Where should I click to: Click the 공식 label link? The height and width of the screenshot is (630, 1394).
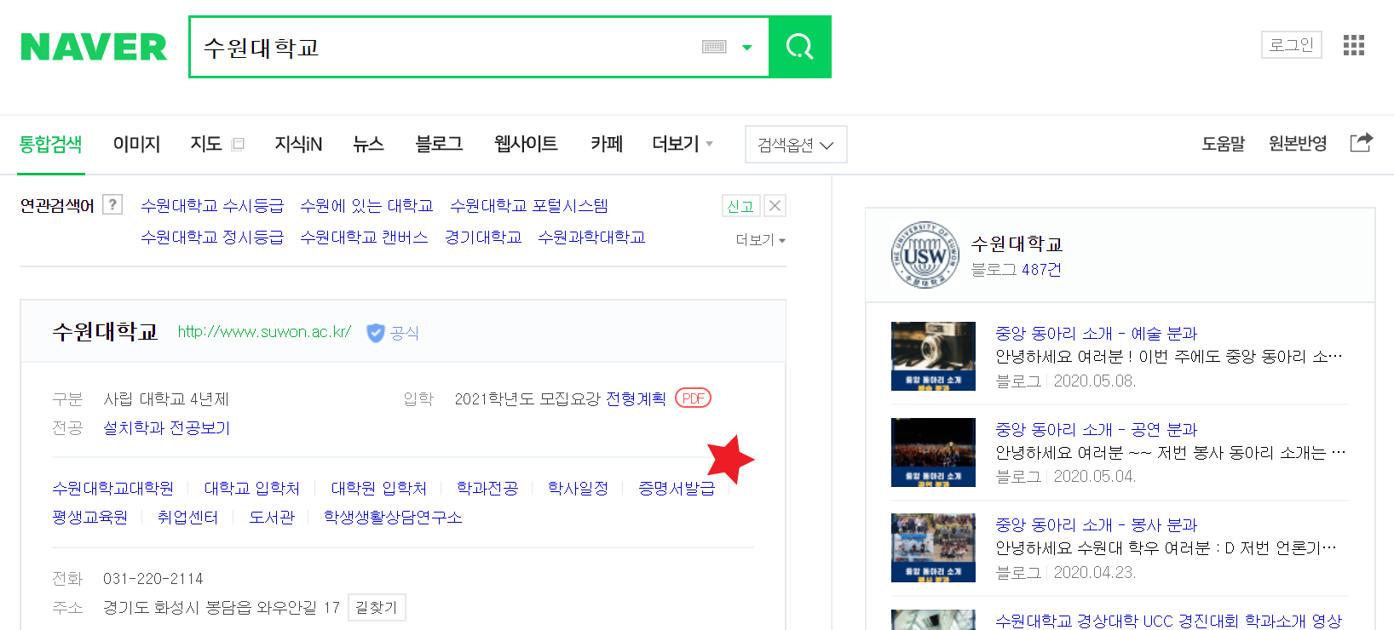(405, 333)
